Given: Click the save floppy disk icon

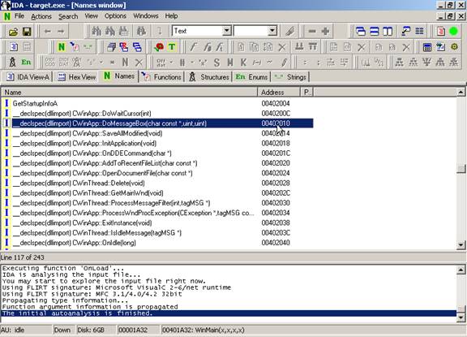Looking at the screenshot, I should click(27, 32).
